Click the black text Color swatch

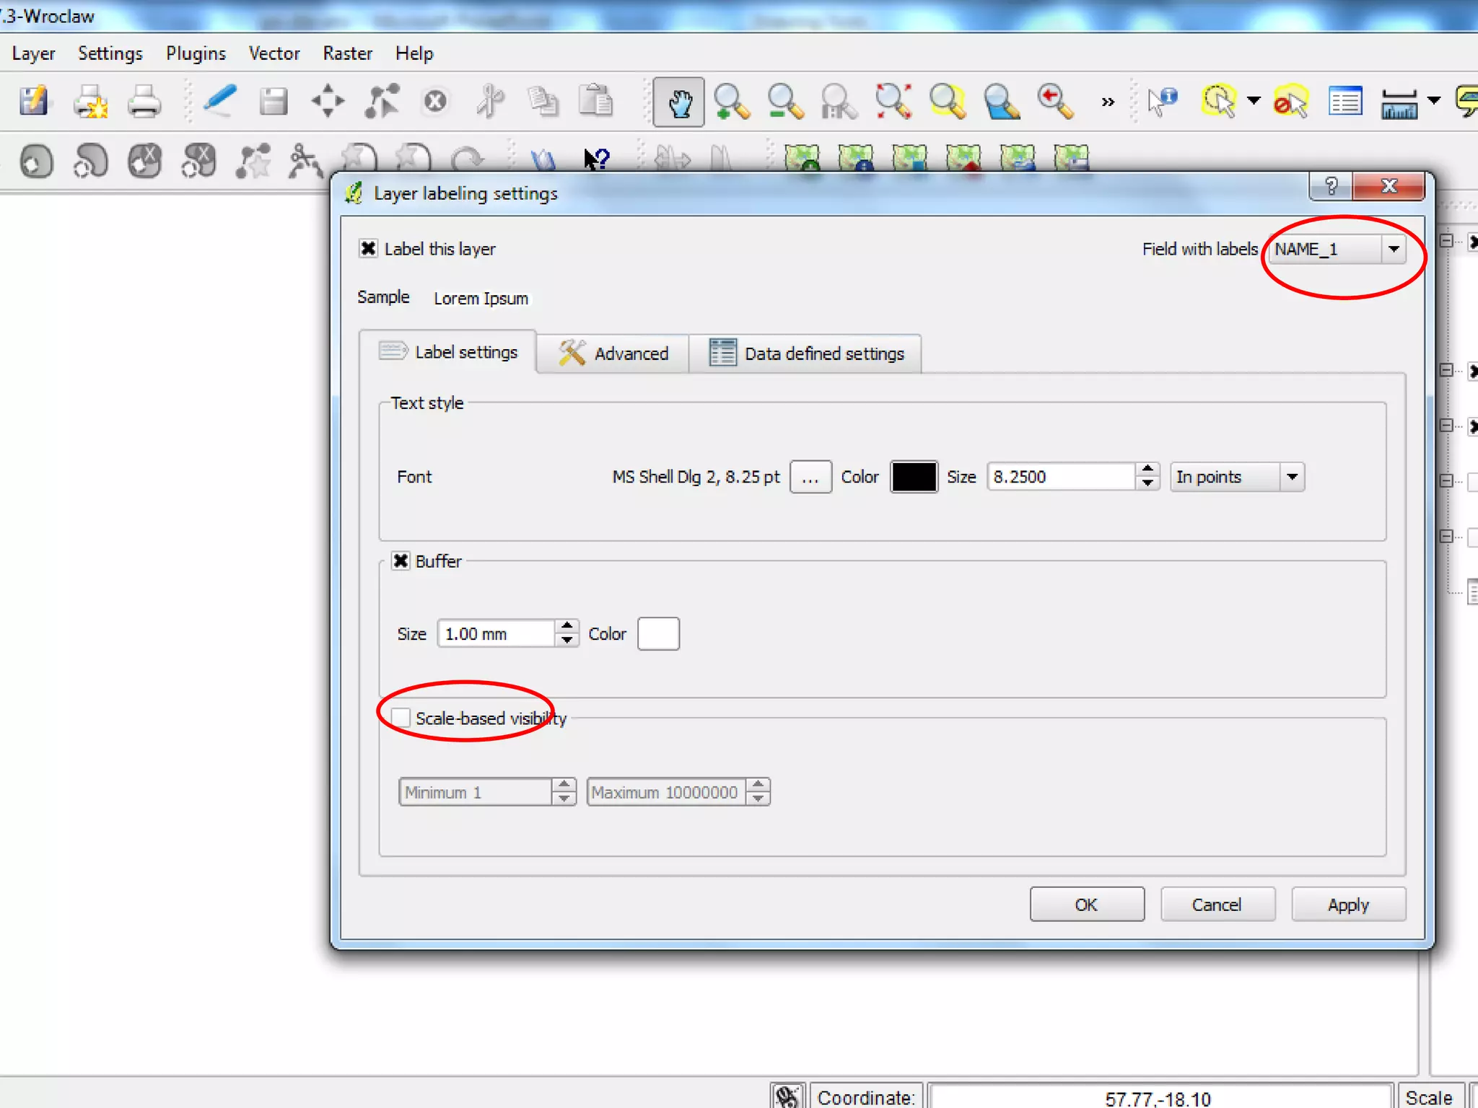tap(914, 477)
